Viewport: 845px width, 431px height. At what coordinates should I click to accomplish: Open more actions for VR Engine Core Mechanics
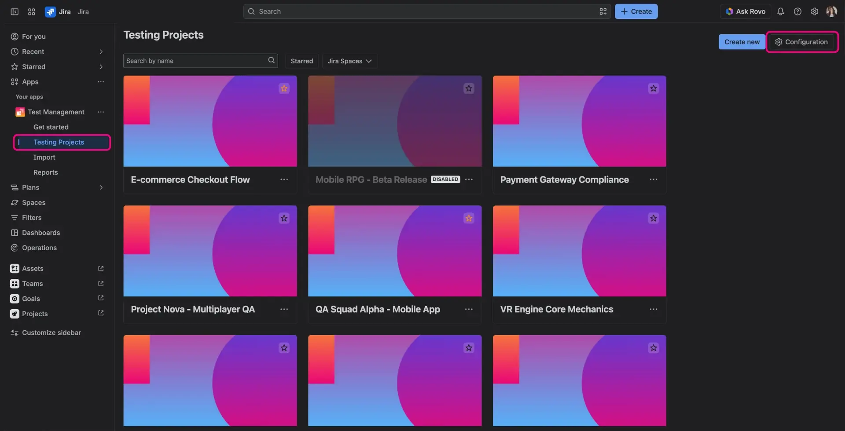(x=654, y=309)
